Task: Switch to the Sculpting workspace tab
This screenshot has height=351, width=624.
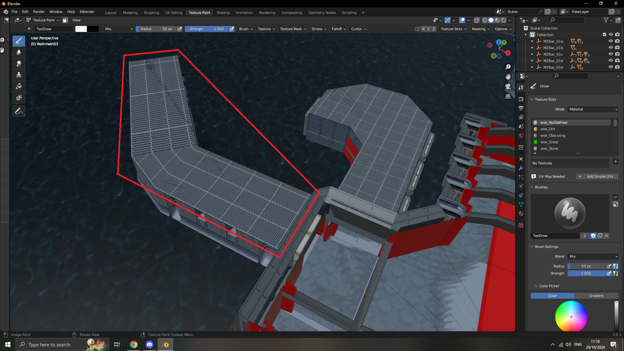Action: (x=151, y=13)
